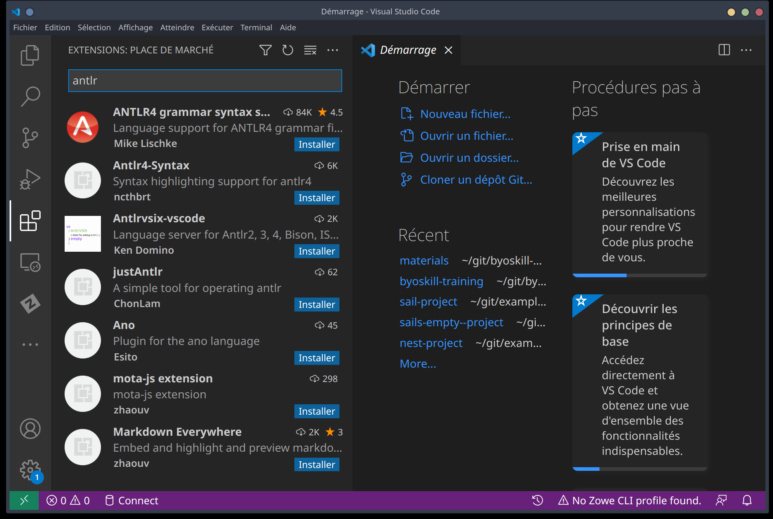Open the Remote Explorer view
The width and height of the screenshot is (773, 519).
30,262
